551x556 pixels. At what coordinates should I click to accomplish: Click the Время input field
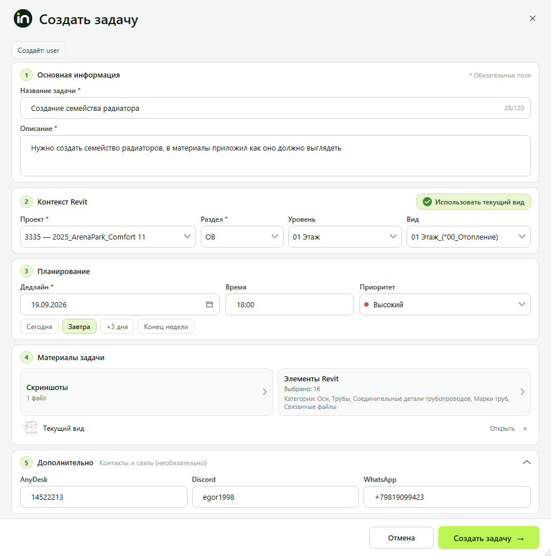[x=289, y=304]
